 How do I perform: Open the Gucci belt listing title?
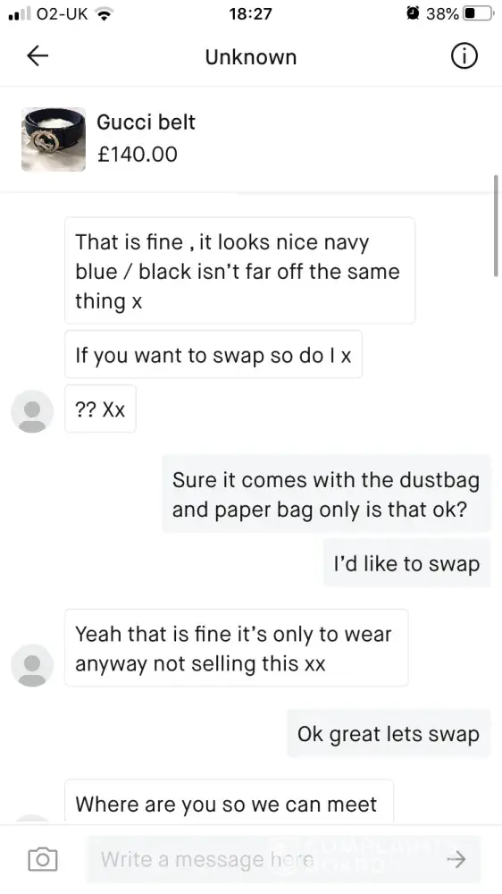click(146, 122)
